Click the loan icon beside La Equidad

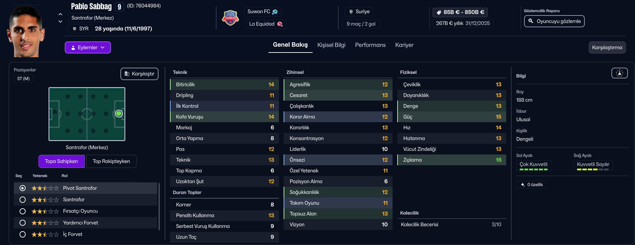pos(280,24)
